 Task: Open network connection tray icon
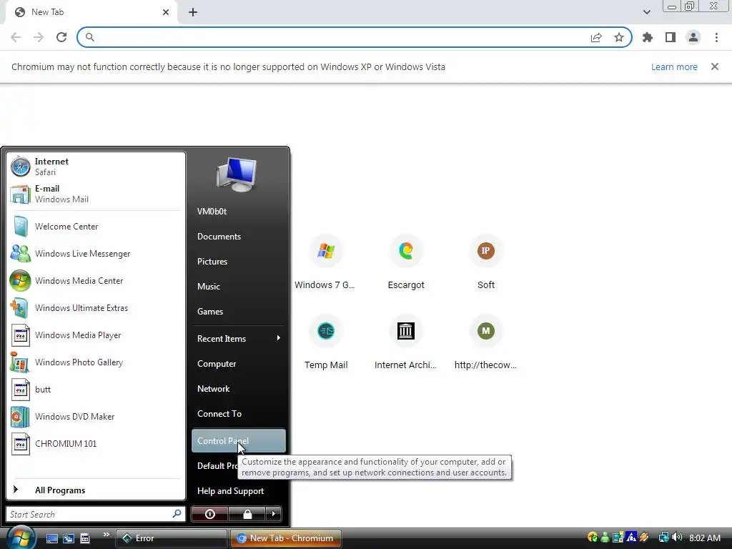[663, 538]
